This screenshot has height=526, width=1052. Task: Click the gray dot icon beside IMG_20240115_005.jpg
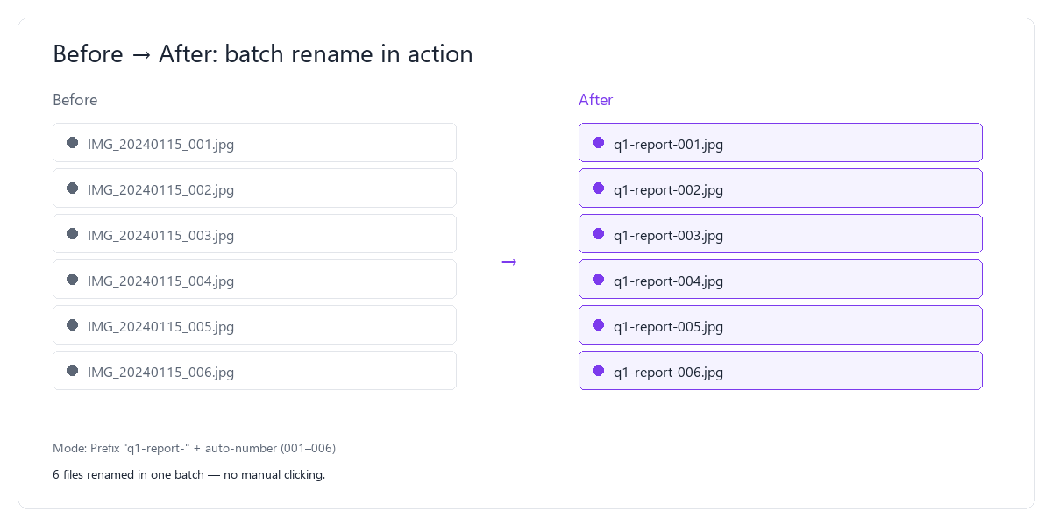pyautogui.click(x=73, y=324)
